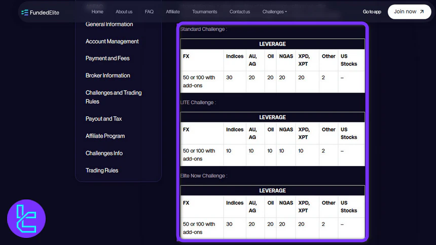Open the FAQ page
Screen dimensions: 436x245
click(x=149, y=12)
